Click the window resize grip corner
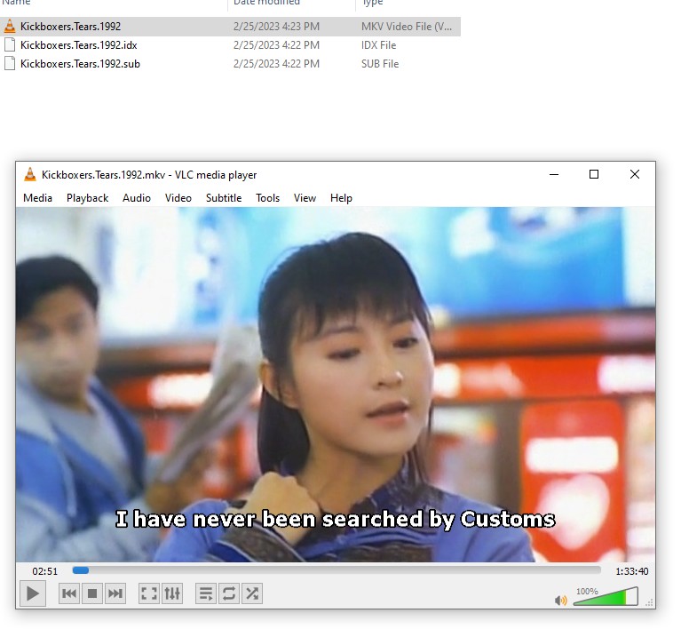Image resolution: width=681 pixels, height=629 pixels. pyautogui.click(x=650, y=602)
